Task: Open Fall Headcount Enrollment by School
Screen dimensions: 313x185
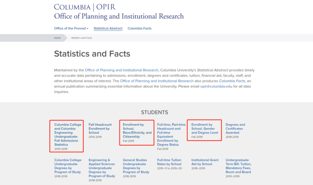Action: click(100, 129)
